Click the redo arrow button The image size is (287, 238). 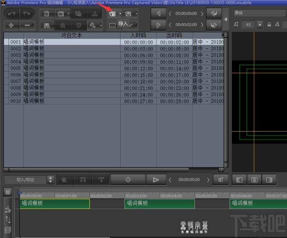tap(27, 14)
